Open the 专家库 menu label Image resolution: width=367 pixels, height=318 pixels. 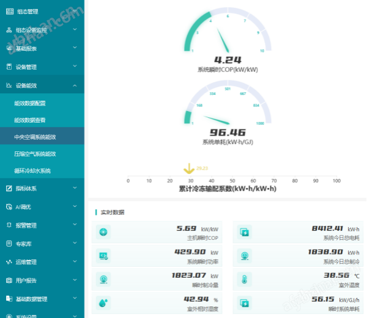[23, 244]
